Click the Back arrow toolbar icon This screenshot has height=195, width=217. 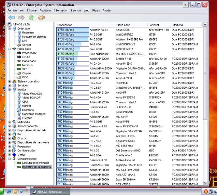(11, 18)
